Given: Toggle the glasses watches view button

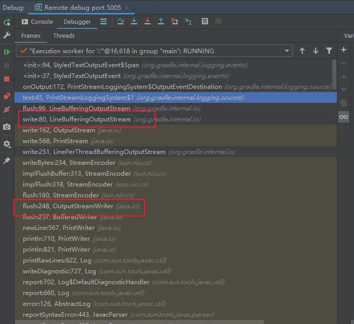Looking at the screenshot, I should 344,117.
